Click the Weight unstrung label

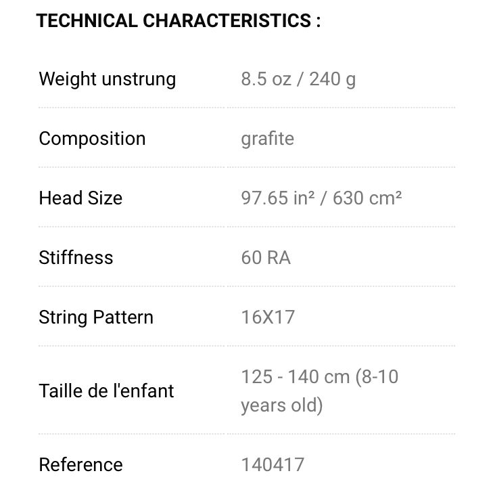pos(107,79)
